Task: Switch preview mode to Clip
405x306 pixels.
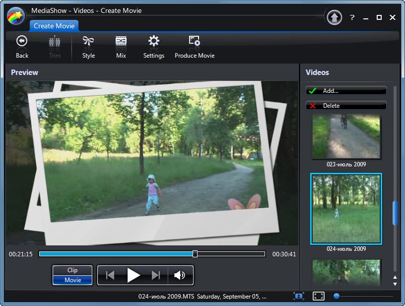Action: (72, 270)
